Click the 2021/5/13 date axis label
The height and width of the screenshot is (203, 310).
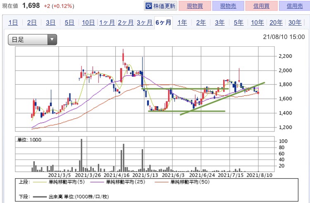(145, 175)
